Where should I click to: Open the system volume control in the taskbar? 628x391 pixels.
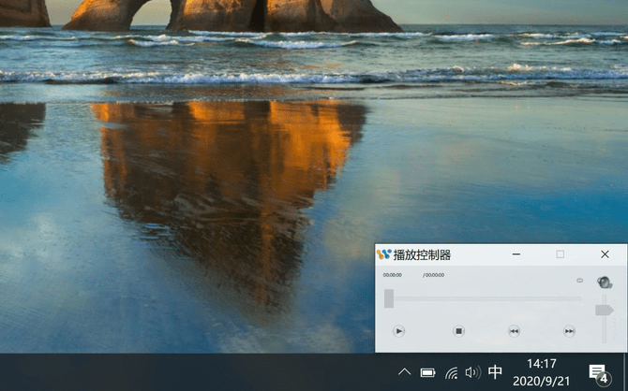(x=472, y=372)
